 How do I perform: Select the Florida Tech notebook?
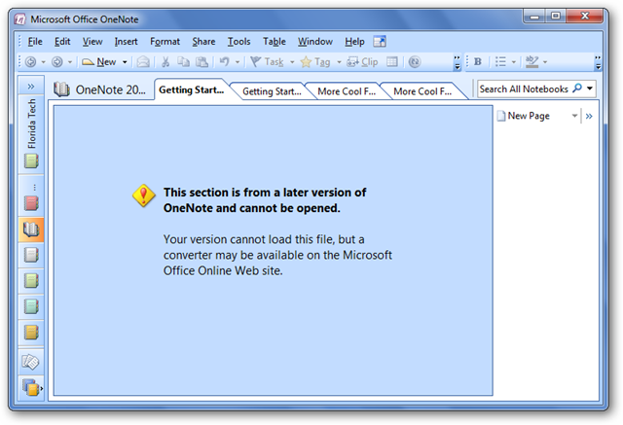[x=31, y=134]
